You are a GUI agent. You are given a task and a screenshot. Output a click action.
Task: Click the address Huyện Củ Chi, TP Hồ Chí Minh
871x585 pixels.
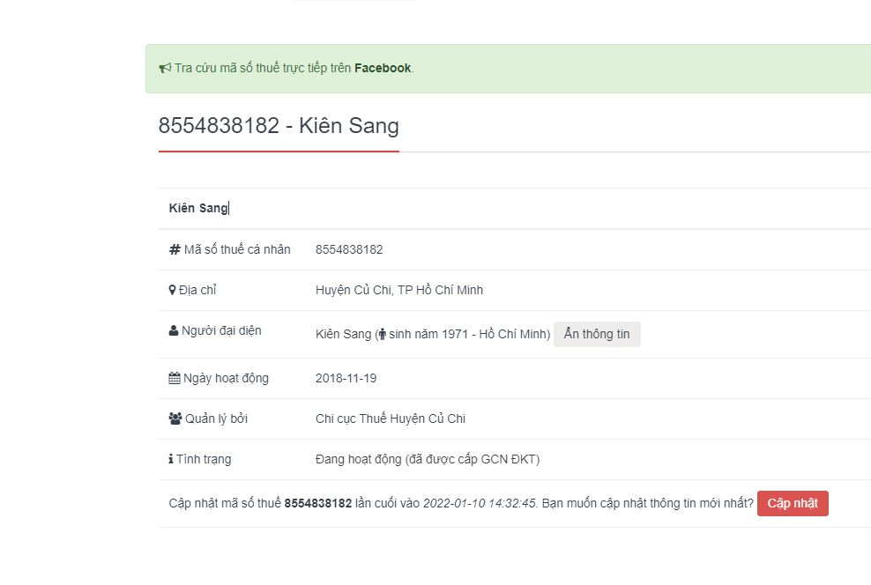[x=399, y=290]
